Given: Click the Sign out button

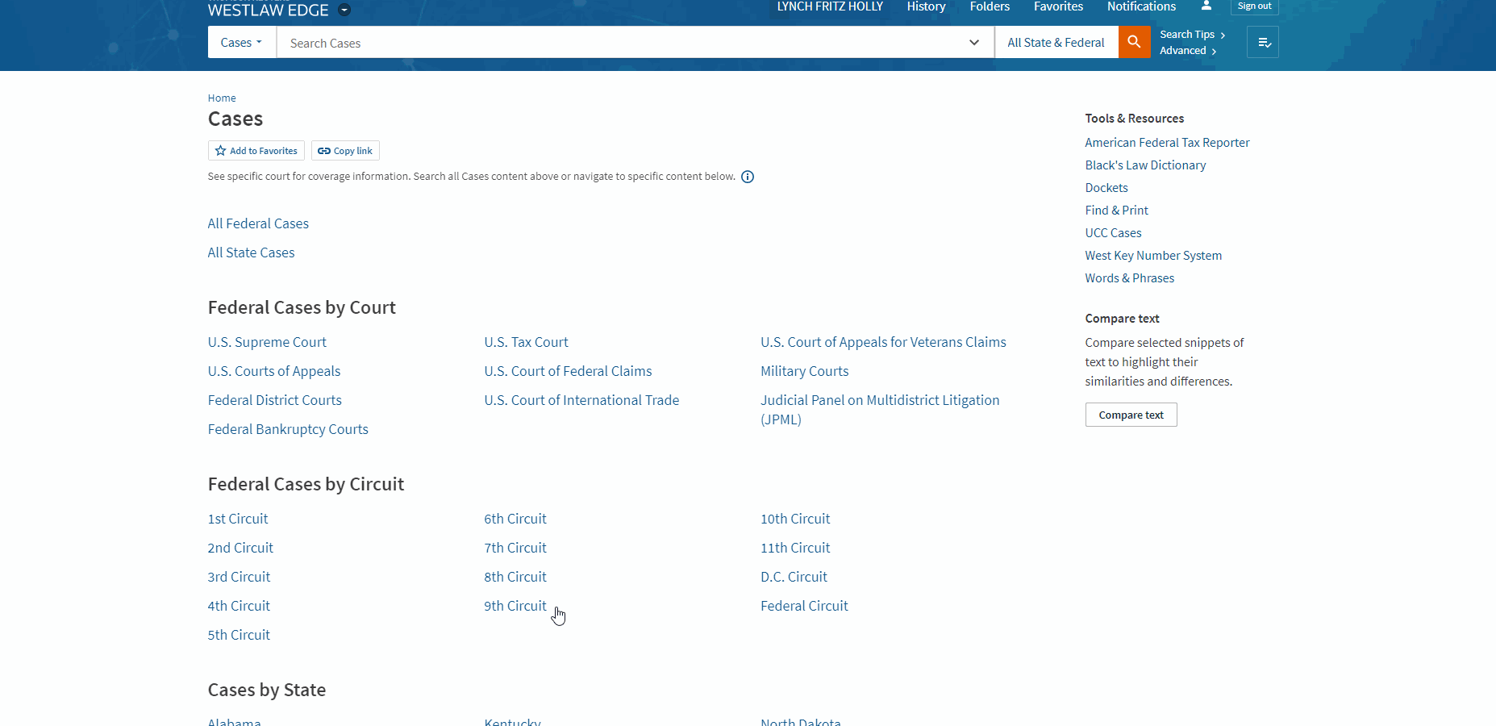Looking at the screenshot, I should 1254,6.
